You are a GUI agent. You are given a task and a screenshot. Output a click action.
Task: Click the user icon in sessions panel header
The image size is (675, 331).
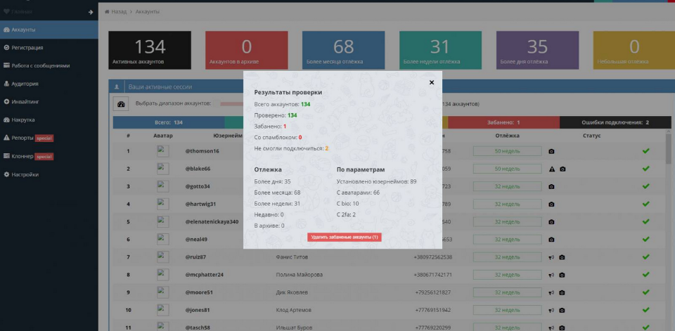(x=117, y=87)
